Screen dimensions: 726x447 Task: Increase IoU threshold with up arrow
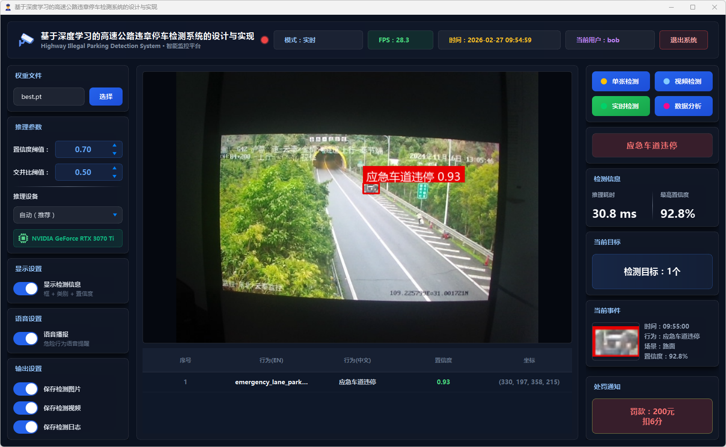click(x=115, y=168)
